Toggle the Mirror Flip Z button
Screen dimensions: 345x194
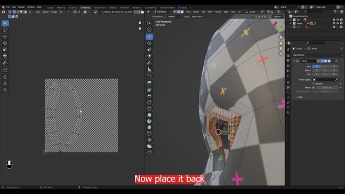pos(334,74)
